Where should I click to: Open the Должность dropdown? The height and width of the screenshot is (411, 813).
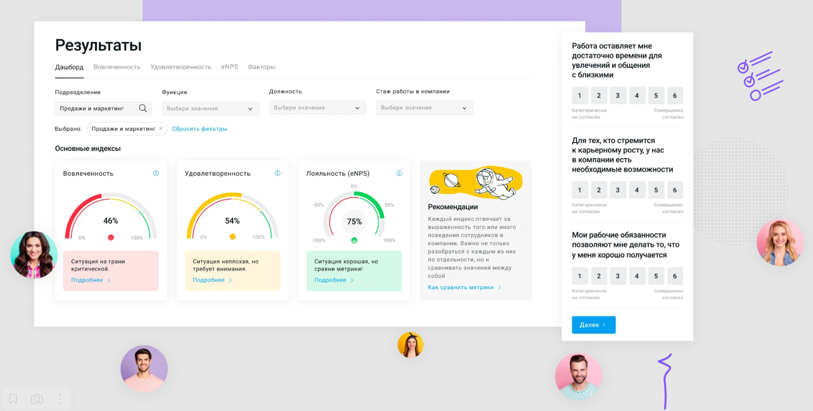coord(318,108)
